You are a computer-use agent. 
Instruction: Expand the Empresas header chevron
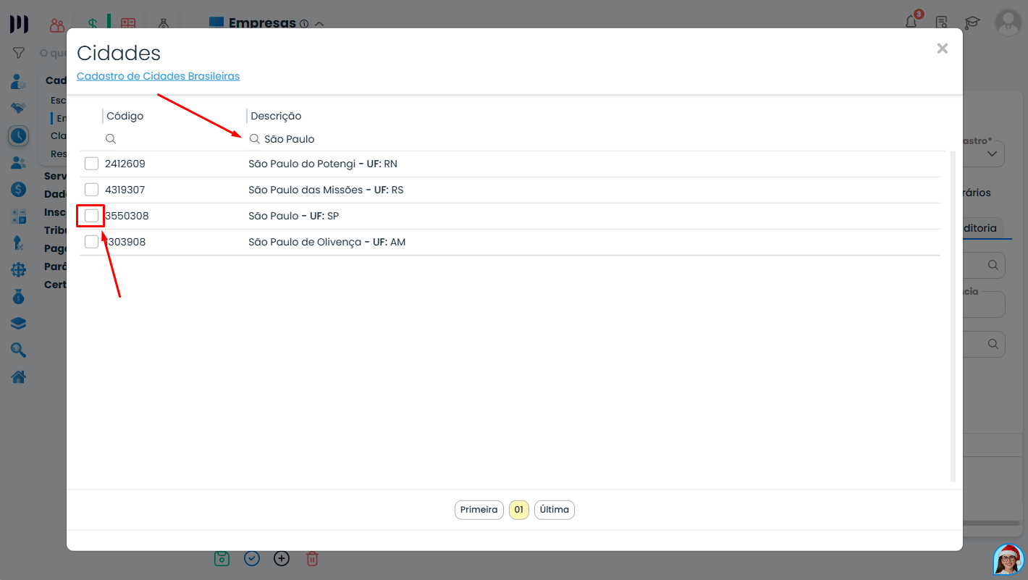(x=319, y=23)
